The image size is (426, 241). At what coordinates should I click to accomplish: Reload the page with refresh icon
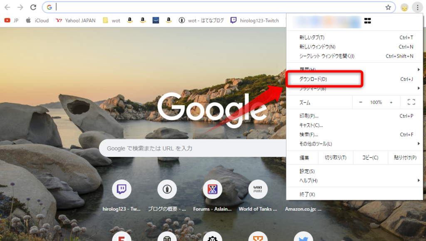coord(33,7)
